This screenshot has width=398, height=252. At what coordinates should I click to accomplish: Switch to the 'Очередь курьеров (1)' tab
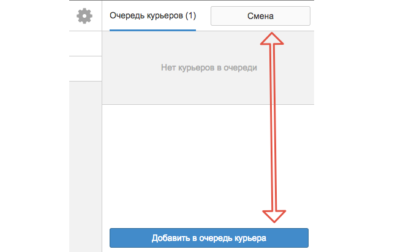pos(152,16)
